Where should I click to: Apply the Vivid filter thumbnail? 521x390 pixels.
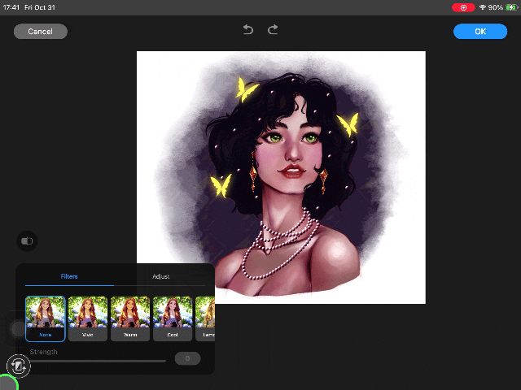88,318
